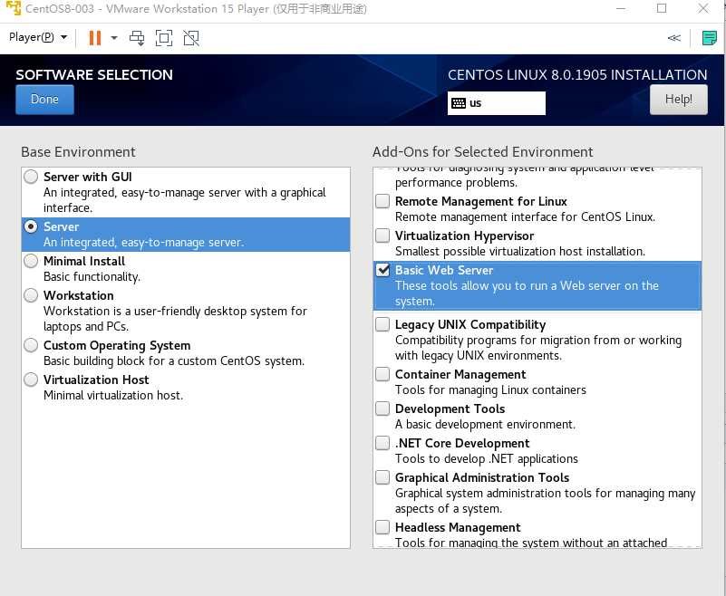Open the Player(P) menu
The height and width of the screenshot is (596, 726).
38,37
